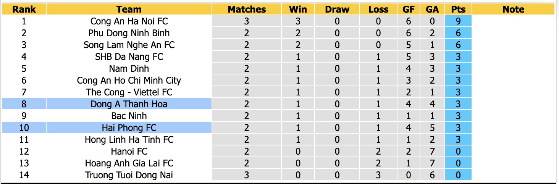The image size is (559, 184).
Task: Click the Team column header
Action: click(129, 9)
